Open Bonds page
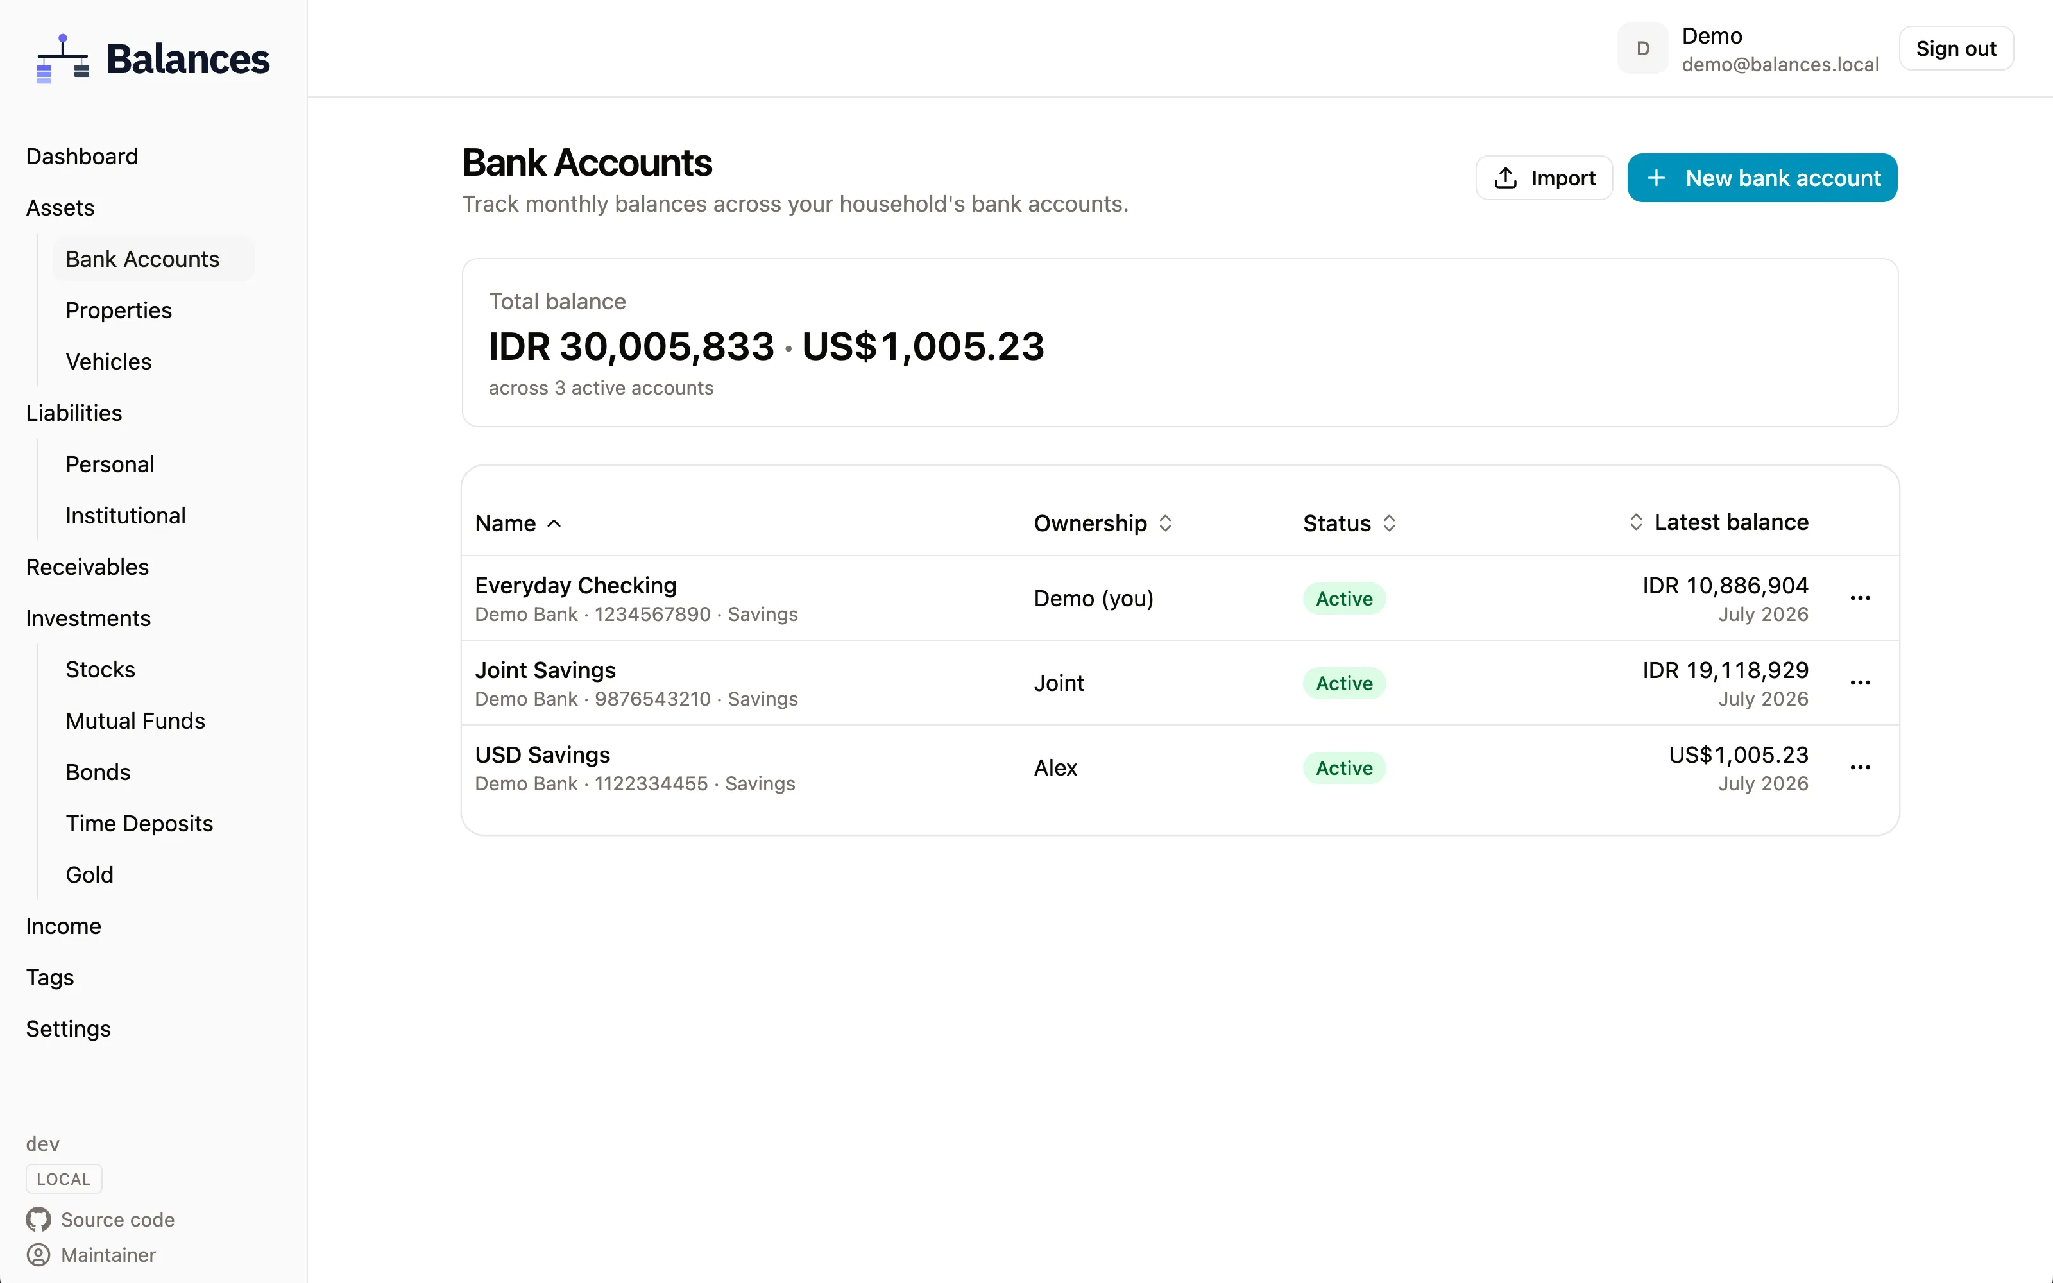 [x=98, y=773]
